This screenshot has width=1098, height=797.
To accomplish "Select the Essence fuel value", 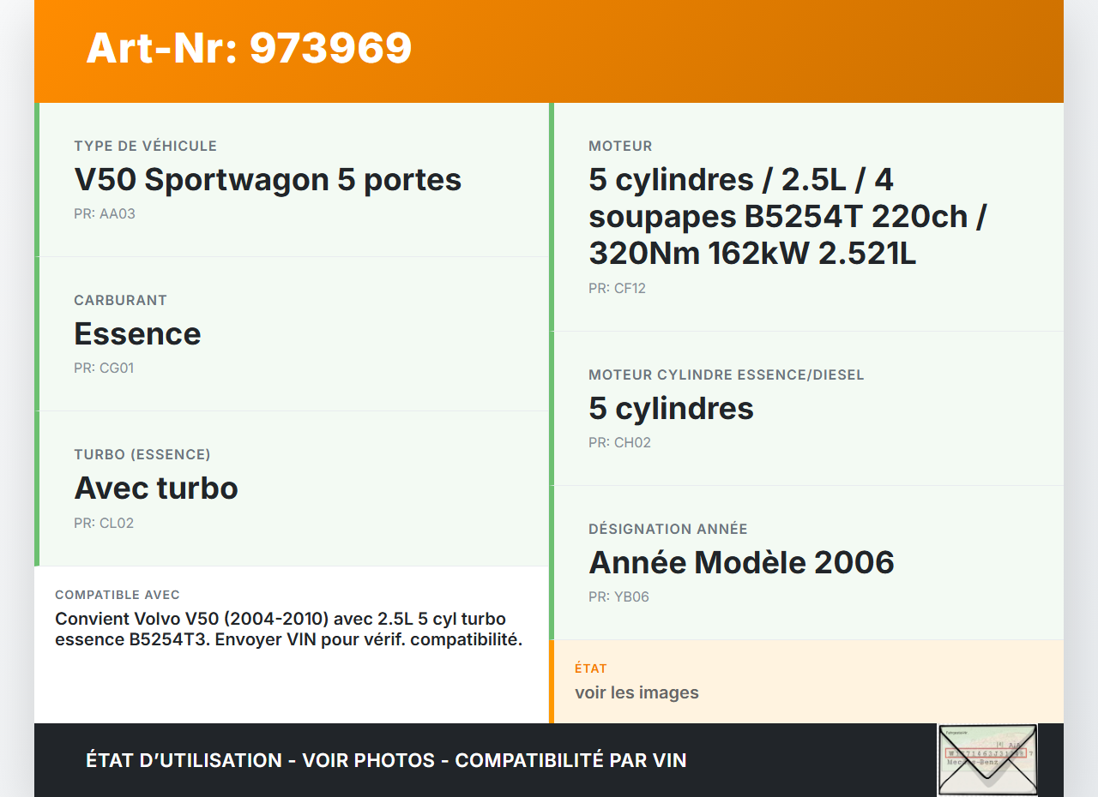I will point(137,334).
